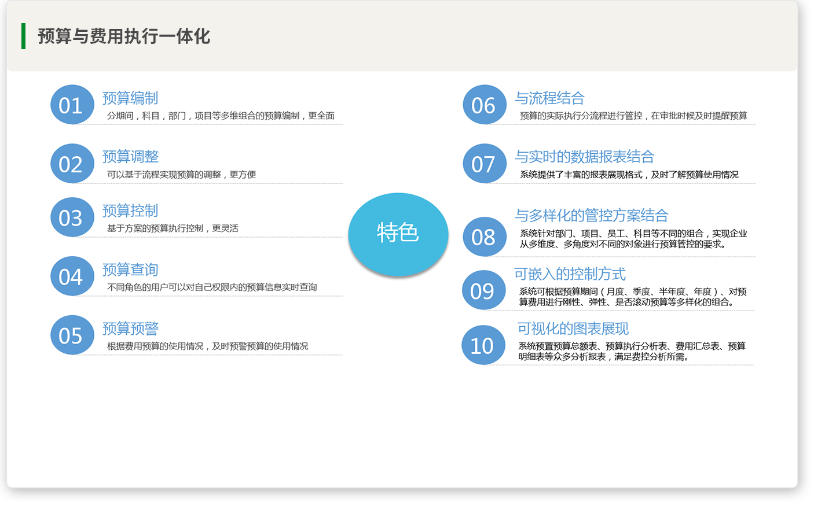Click the 预算预警 heading
This screenshot has width=825, height=506.
(x=130, y=328)
